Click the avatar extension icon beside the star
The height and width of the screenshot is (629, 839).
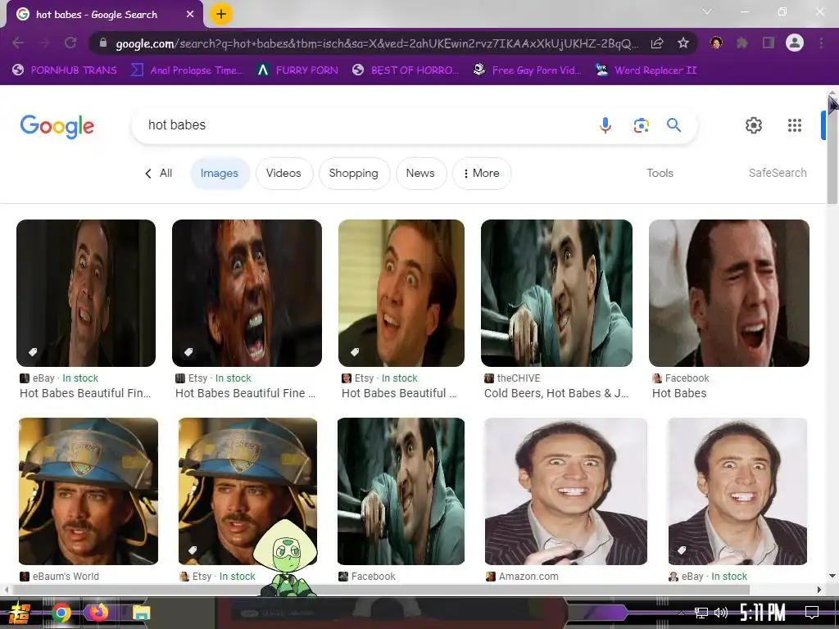click(x=716, y=43)
